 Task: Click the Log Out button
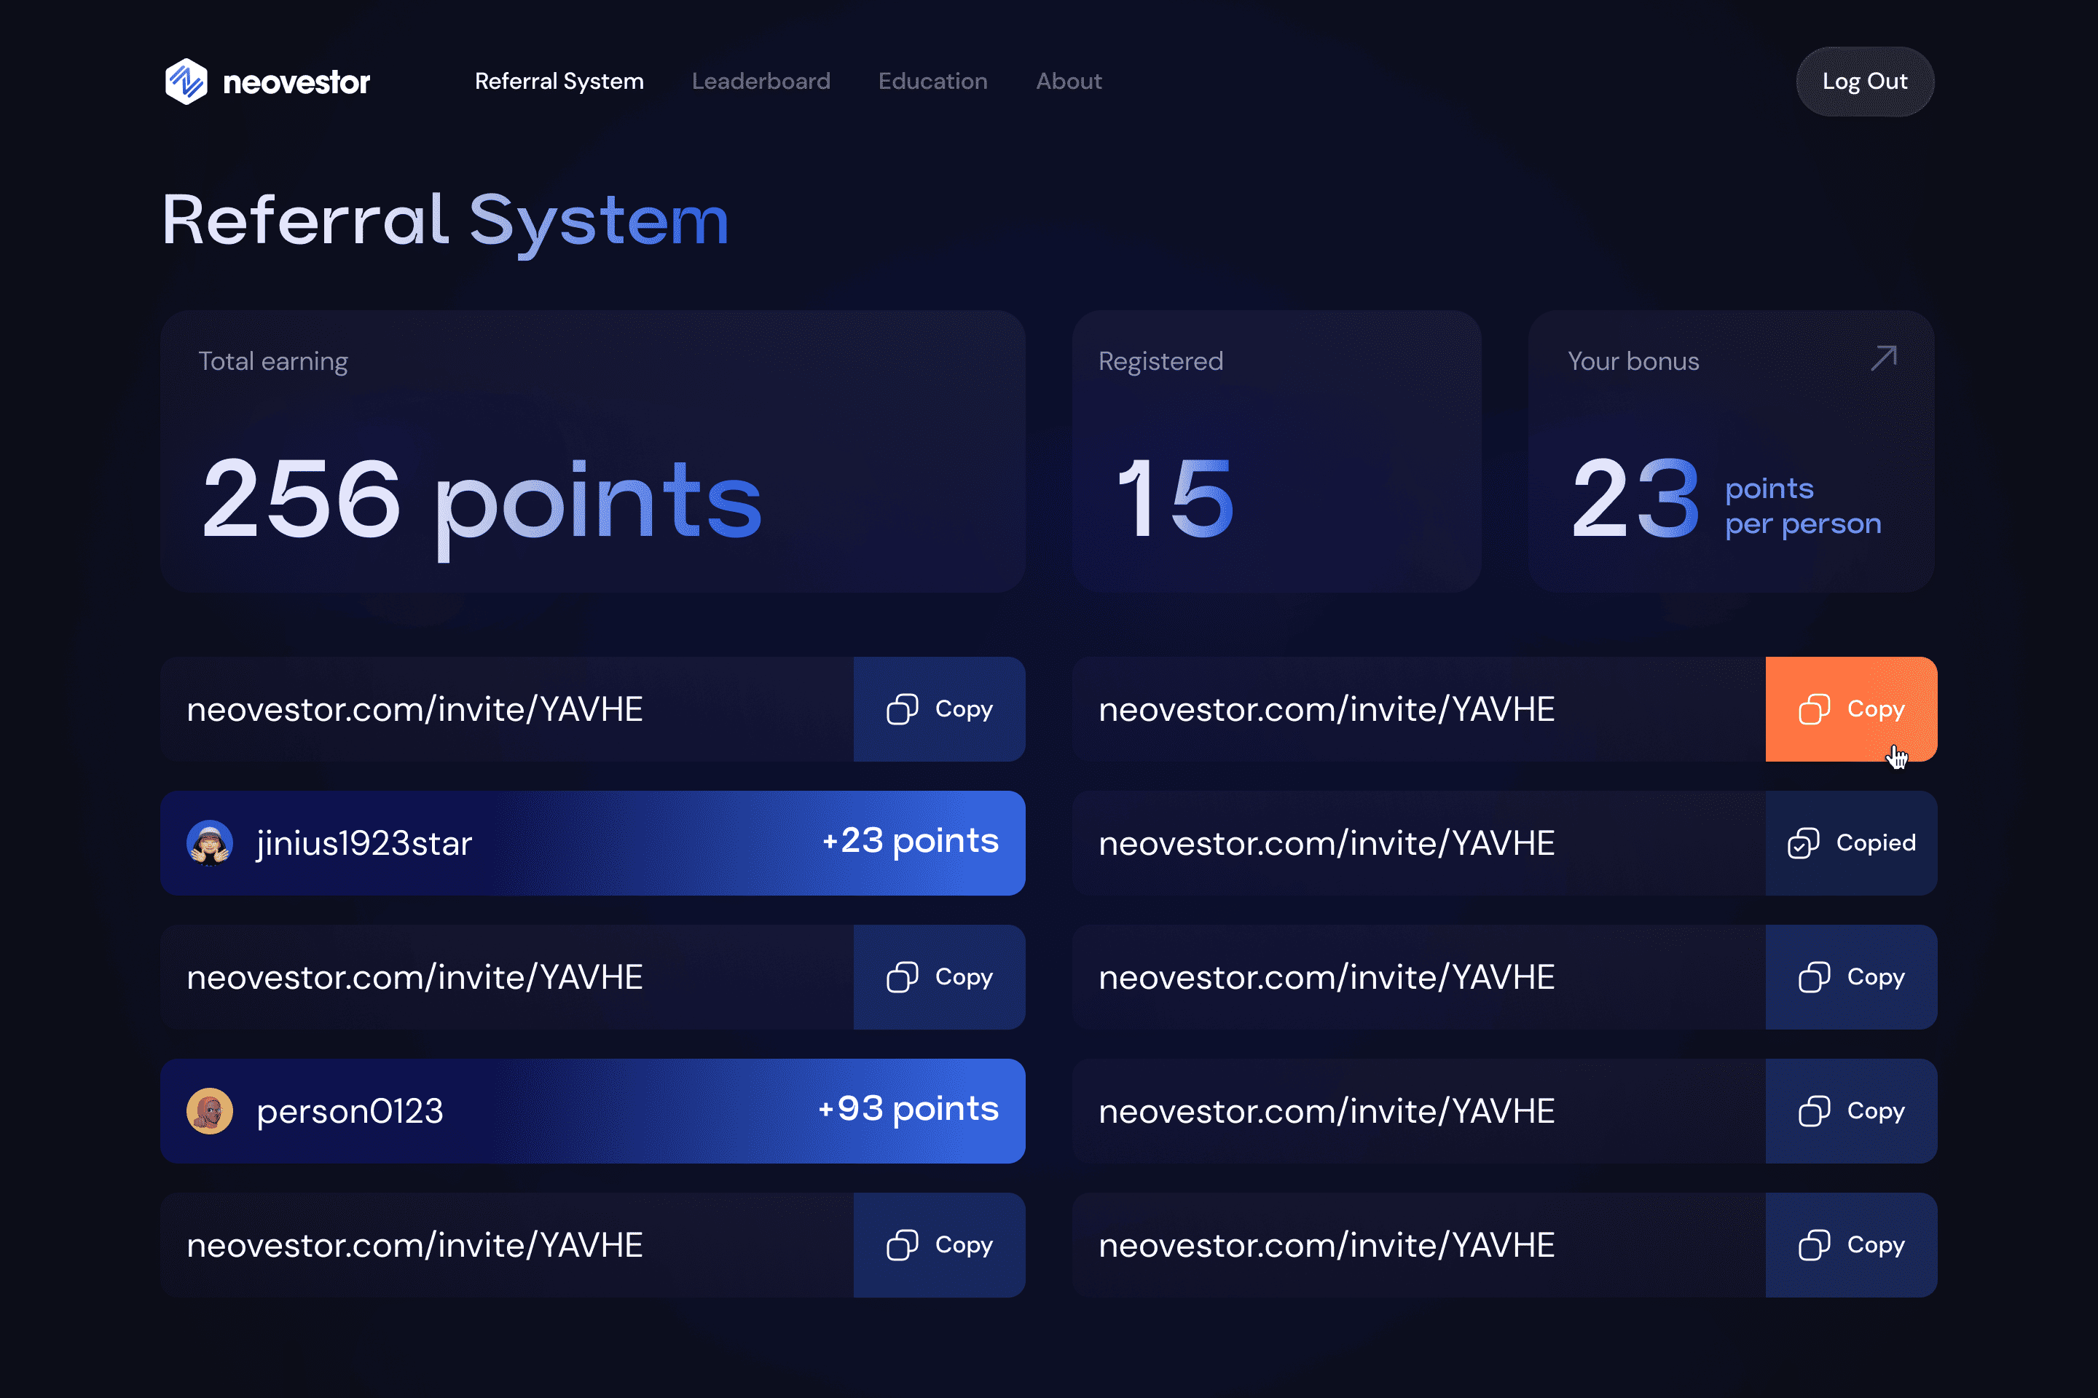coord(1865,81)
